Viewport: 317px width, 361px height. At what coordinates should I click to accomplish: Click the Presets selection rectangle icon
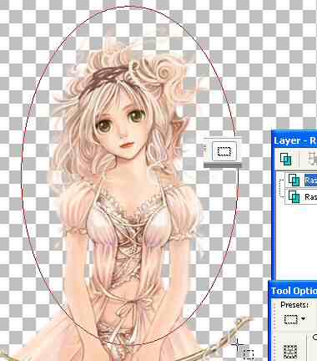tap(291, 319)
